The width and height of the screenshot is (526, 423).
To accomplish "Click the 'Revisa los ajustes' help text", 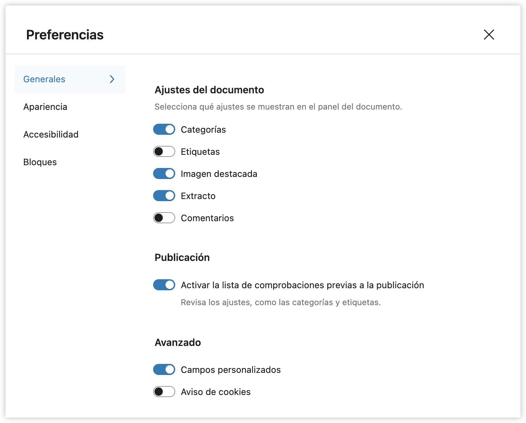I will [x=281, y=302].
